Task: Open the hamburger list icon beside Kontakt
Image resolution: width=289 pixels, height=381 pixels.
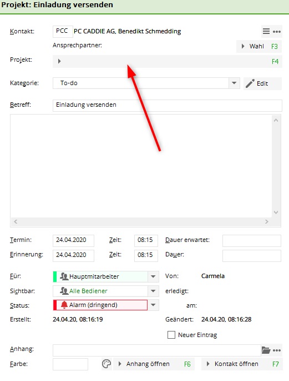Action: coord(266,31)
